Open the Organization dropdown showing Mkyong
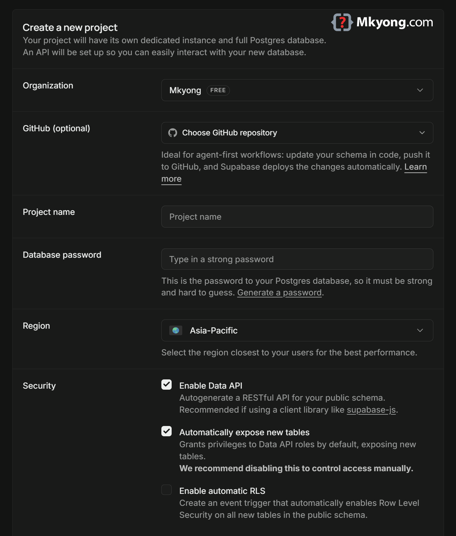Screen dimensions: 456x536 point(297,90)
